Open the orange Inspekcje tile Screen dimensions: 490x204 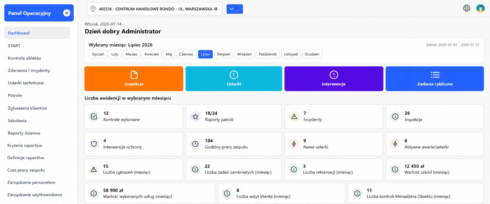[134, 79]
